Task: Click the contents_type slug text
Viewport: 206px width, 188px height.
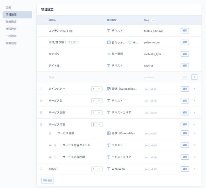Action: [x=152, y=54]
